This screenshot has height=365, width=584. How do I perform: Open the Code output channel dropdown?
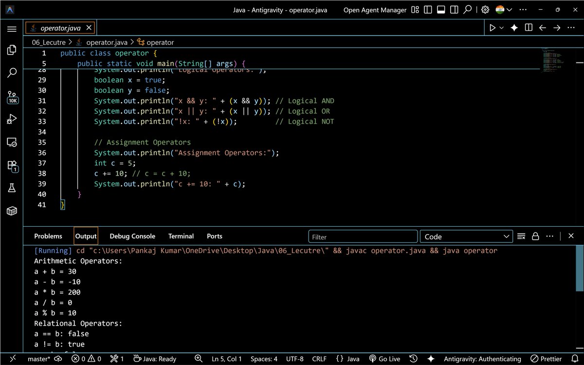click(466, 237)
